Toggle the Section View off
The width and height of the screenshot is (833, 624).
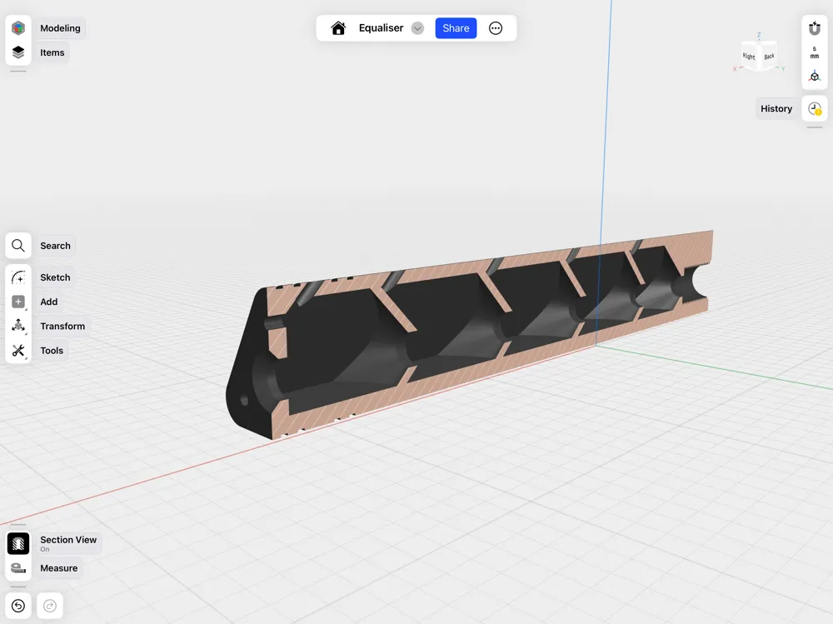coord(18,544)
